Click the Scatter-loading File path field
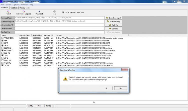 59,21
